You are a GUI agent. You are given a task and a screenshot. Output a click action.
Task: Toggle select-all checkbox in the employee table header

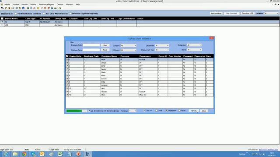(67, 56)
